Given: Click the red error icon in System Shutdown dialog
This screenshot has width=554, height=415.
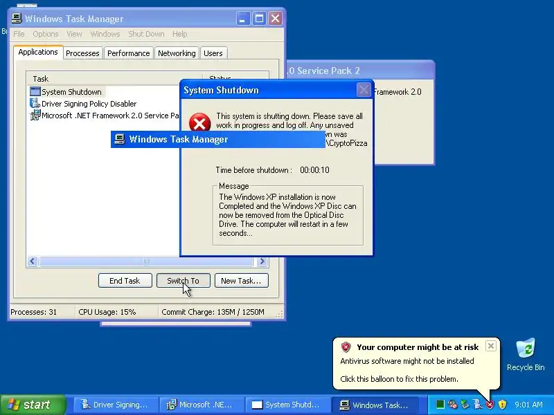Looking at the screenshot, I should 199,123.
